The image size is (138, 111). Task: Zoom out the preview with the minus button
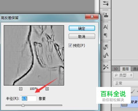[21, 89]
